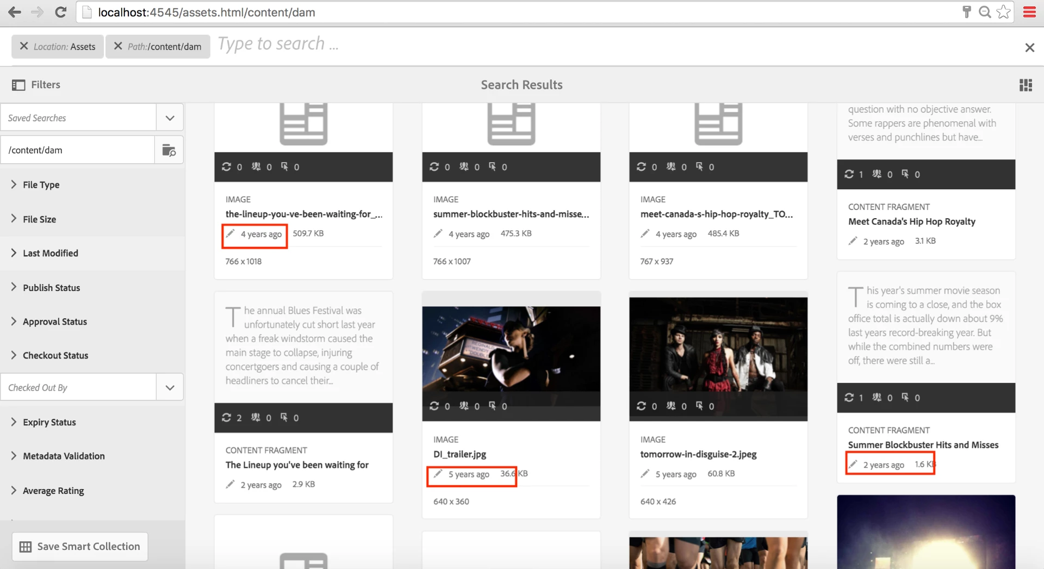The height and width of the screenshot is (569, 1044).
Task: Open the Chrome hamburger menu
Action: tap(1029, 12)
